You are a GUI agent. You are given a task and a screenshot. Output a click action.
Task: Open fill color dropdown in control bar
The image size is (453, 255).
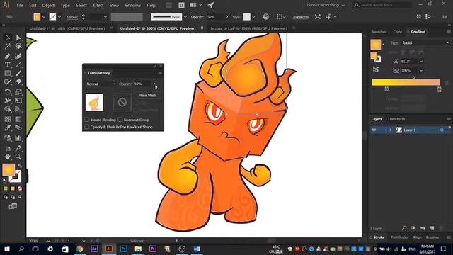(x=44, y=17)
